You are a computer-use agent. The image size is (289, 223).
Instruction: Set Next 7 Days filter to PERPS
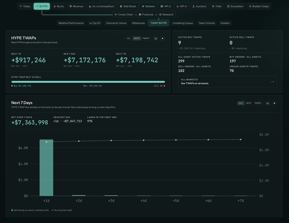[258, 103]
